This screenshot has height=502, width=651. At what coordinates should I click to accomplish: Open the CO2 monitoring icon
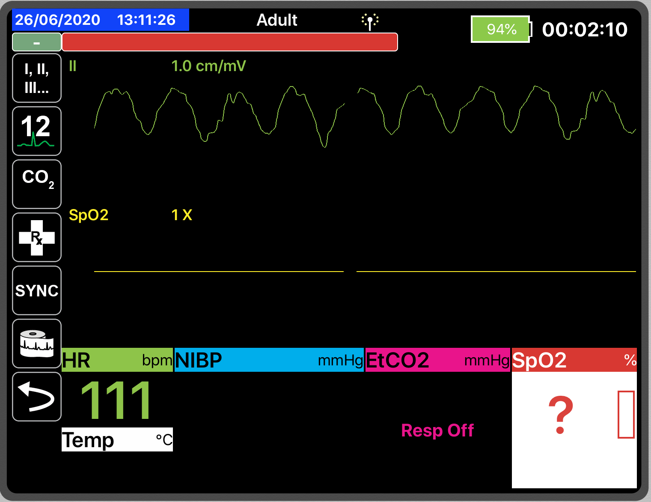[x=36, y=184]
